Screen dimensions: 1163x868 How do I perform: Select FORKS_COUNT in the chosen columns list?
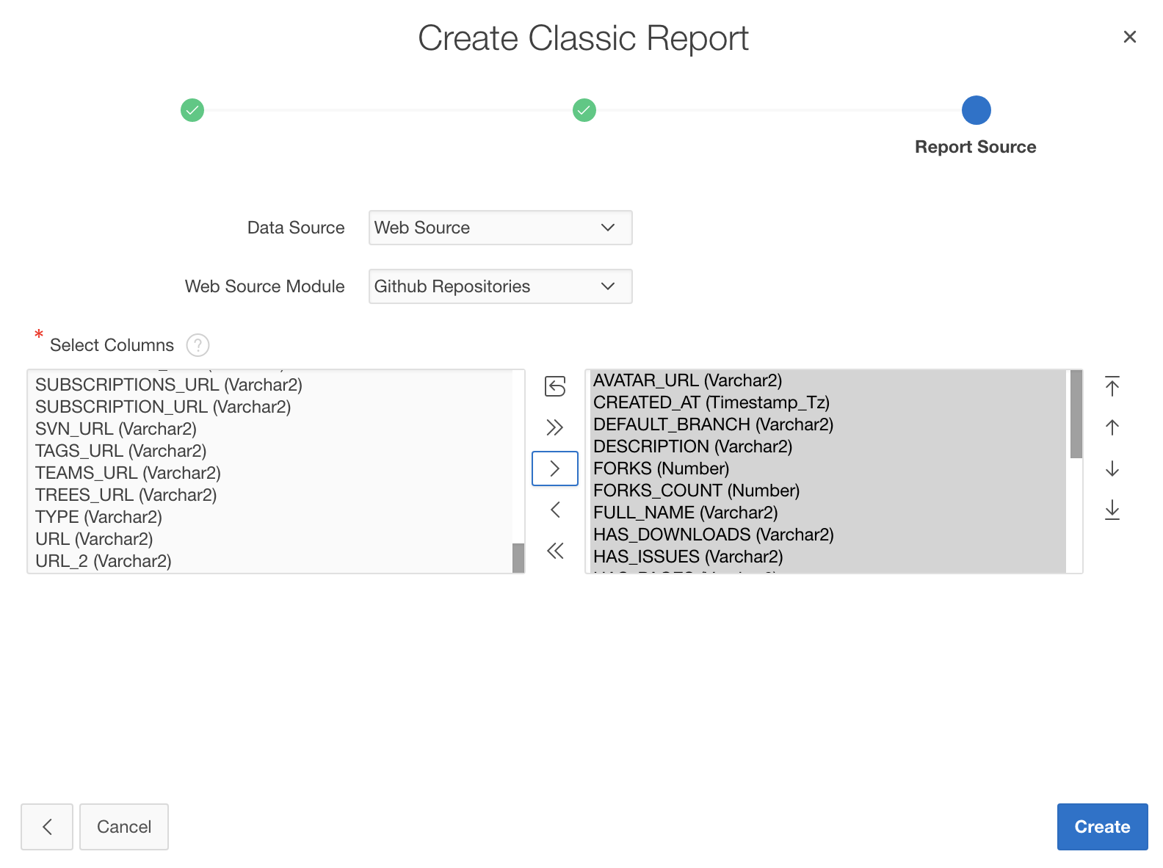(696, 491)
